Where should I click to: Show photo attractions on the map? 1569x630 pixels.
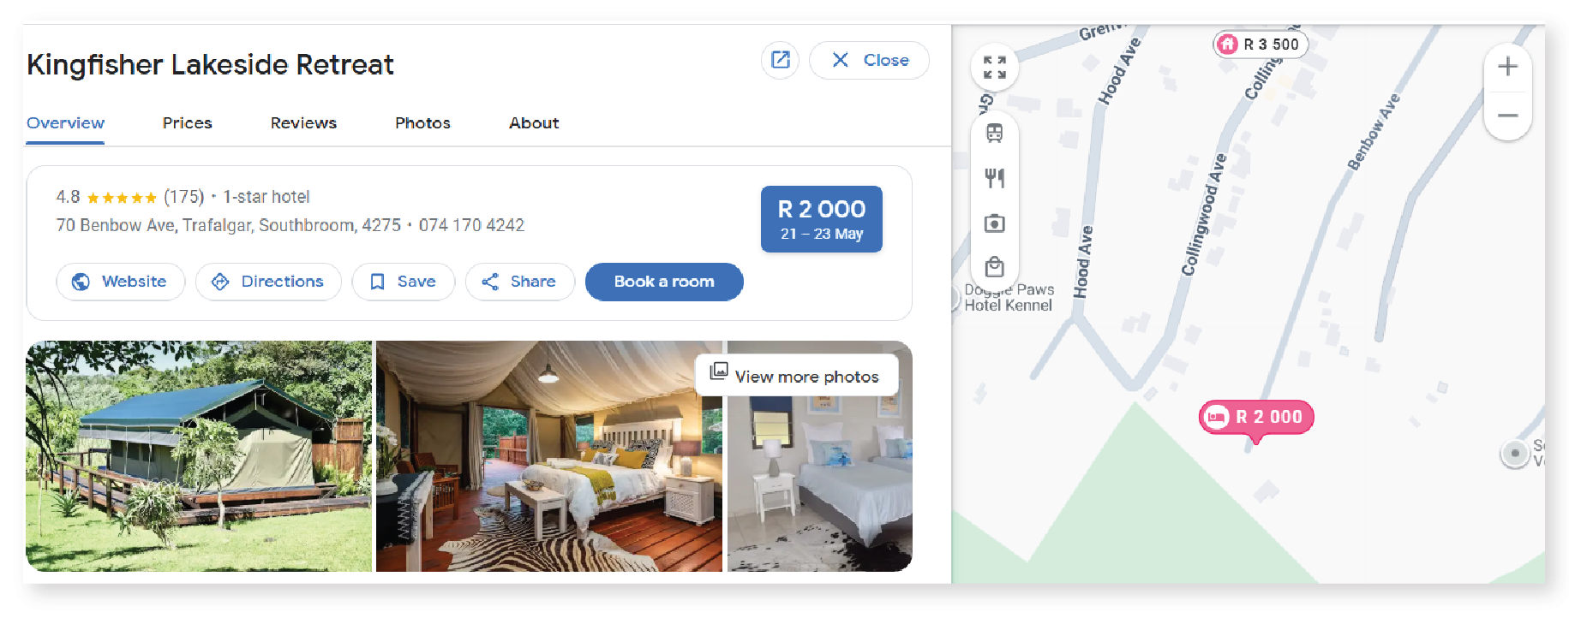(x=995, y=223)
